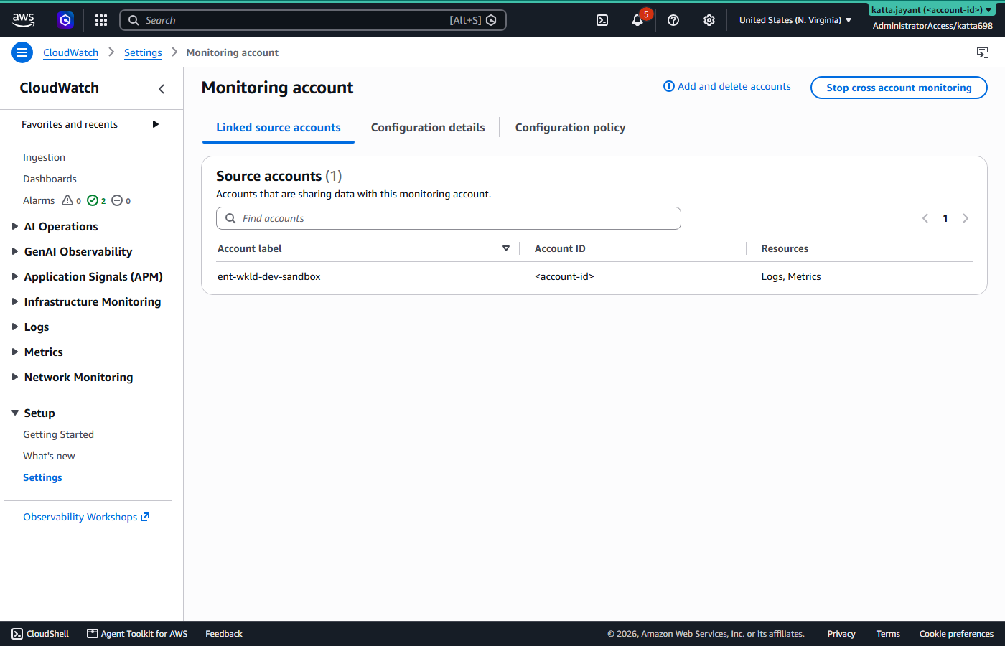Open the feedback chat panel icon
The height and width of the screenshot is (646, 1005).
click(983, 52)
